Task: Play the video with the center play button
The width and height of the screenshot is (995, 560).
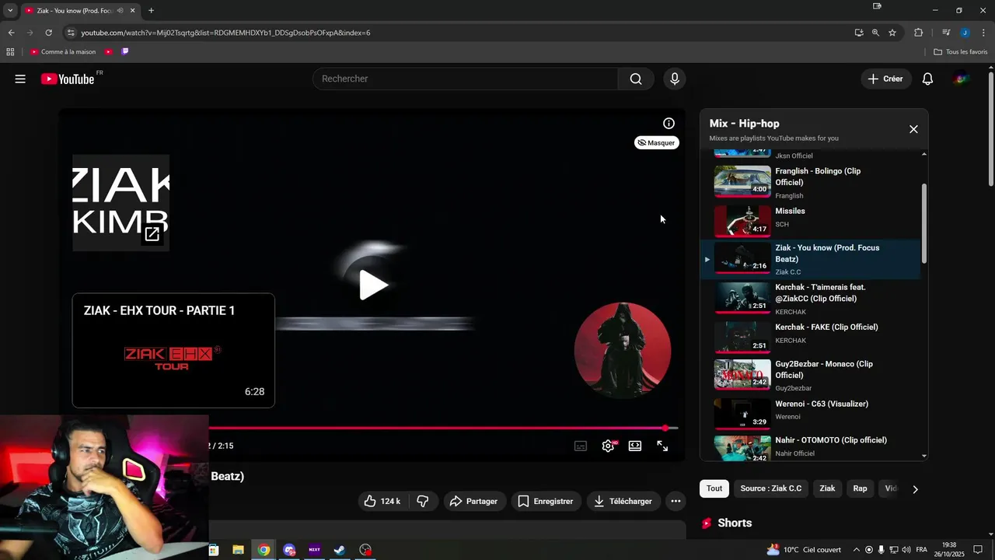Action: point(373,285)
